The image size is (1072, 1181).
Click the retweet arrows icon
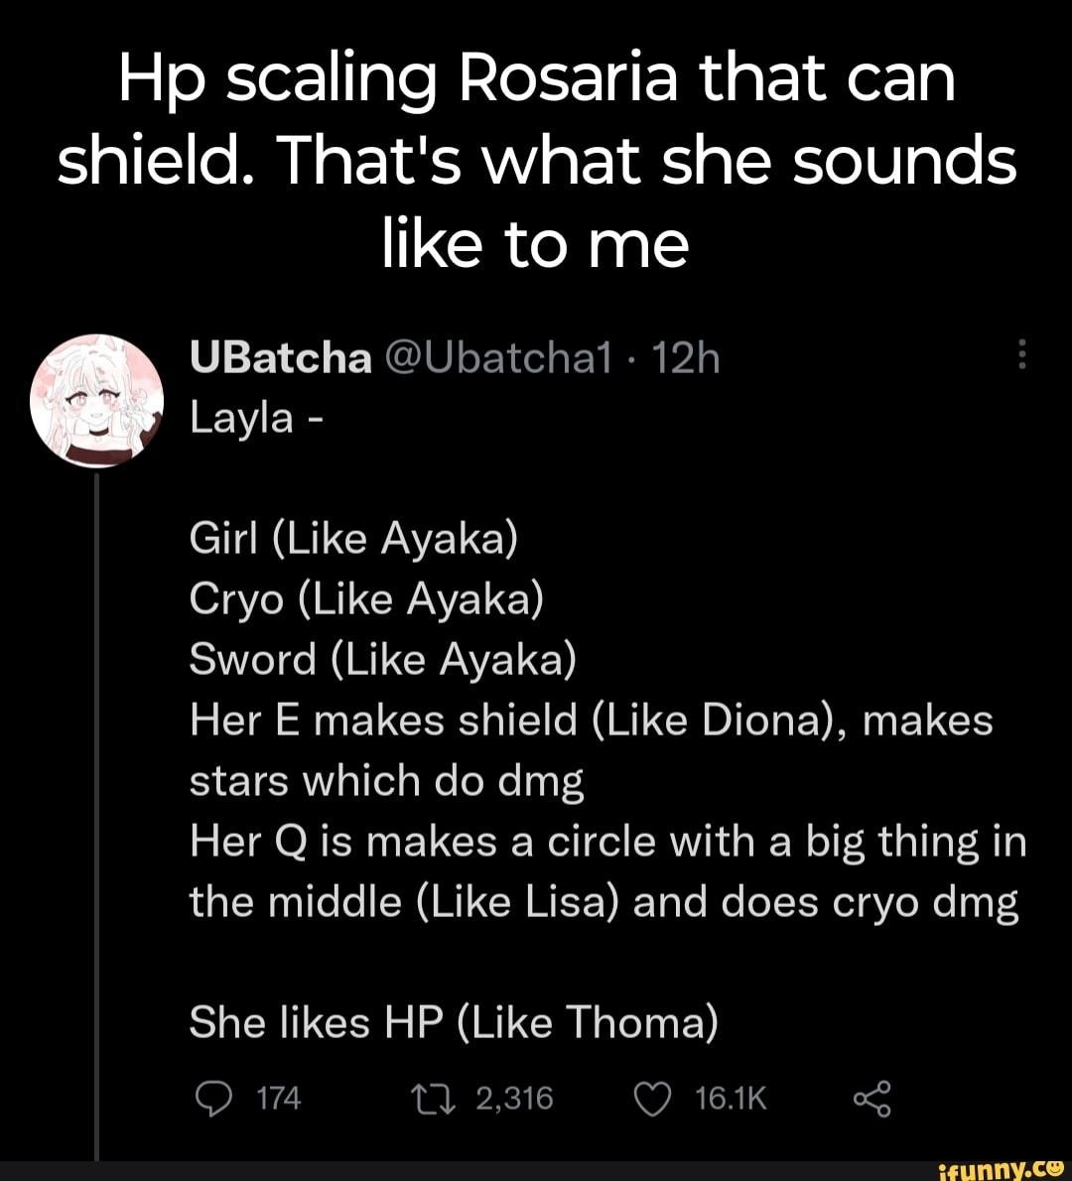point(435,1099)
